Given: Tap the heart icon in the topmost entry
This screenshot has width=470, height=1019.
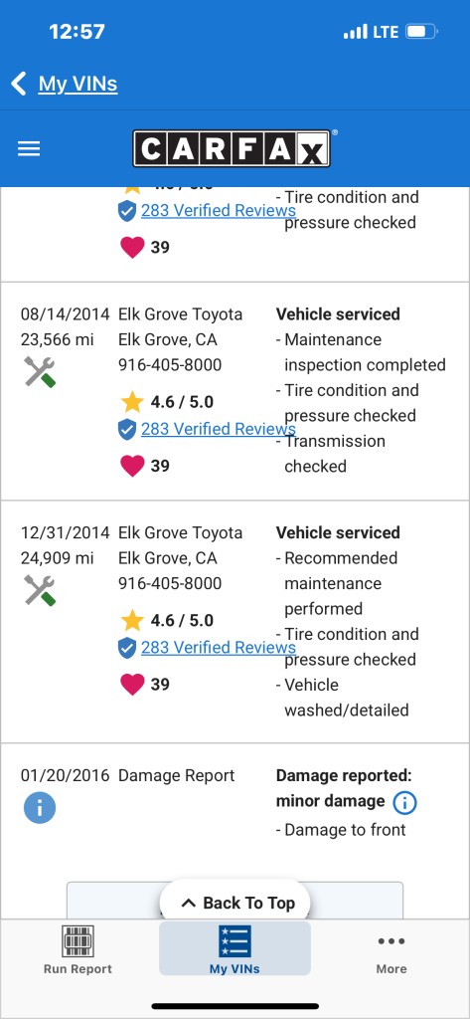Looking at the screenshot, I should click(132, 248).
